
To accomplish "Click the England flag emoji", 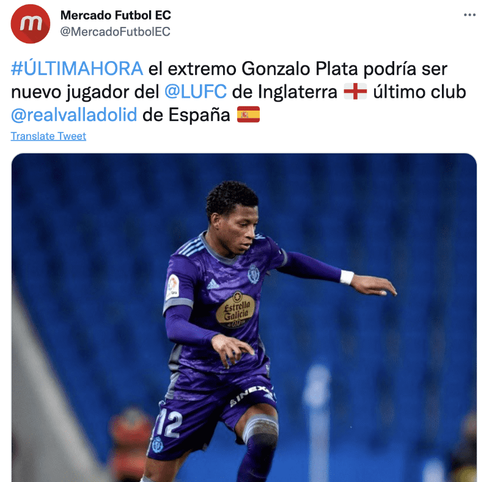I will tap(355, 92).
